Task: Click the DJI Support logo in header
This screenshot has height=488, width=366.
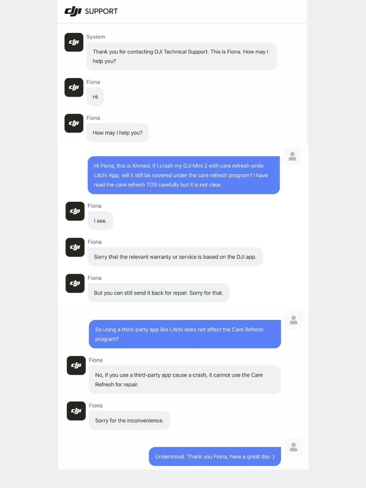Action: (91, 11)
